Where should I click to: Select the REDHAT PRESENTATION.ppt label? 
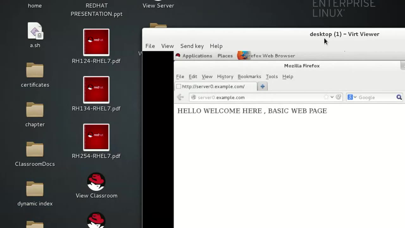[x=97, y=10]
